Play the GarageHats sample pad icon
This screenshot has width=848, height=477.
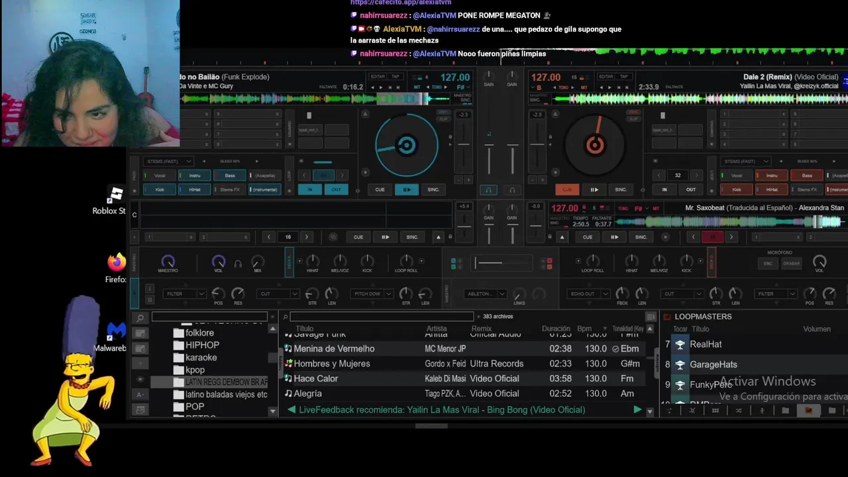tap(680, 364)
